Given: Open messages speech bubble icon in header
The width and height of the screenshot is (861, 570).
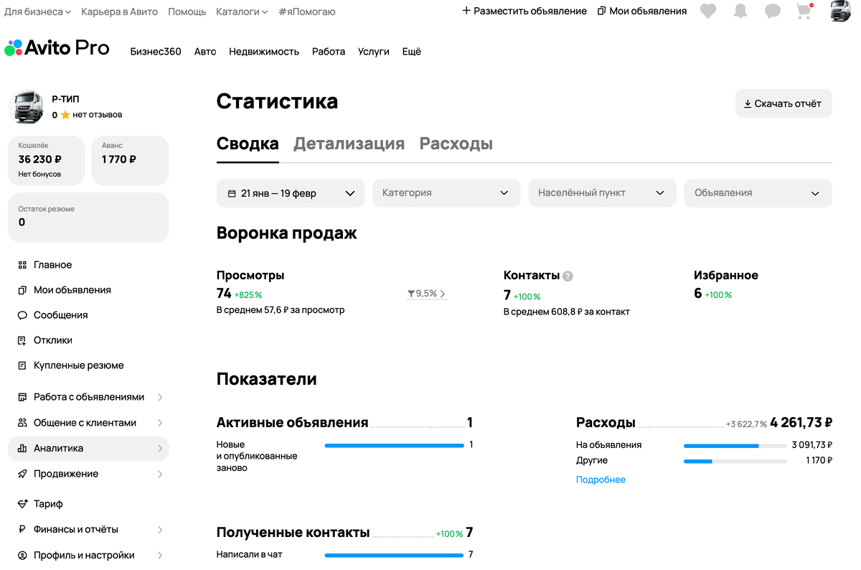Looking at the screenshot, I should 773,11.
